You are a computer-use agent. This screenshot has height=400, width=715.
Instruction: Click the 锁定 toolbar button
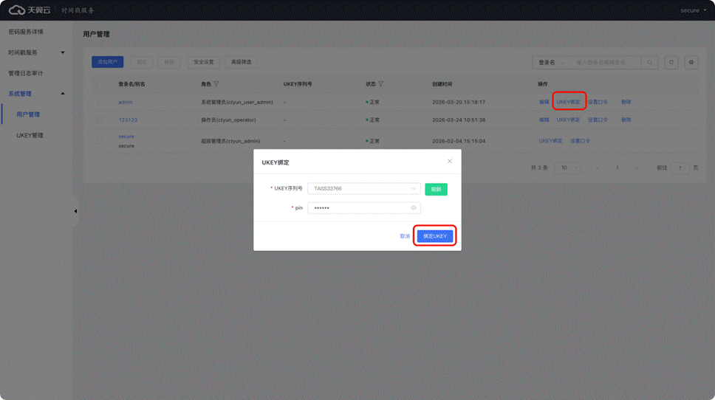(x=142, y=62)
